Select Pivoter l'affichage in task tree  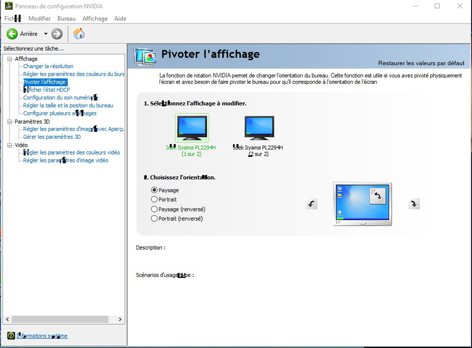[x=45, y=82]
